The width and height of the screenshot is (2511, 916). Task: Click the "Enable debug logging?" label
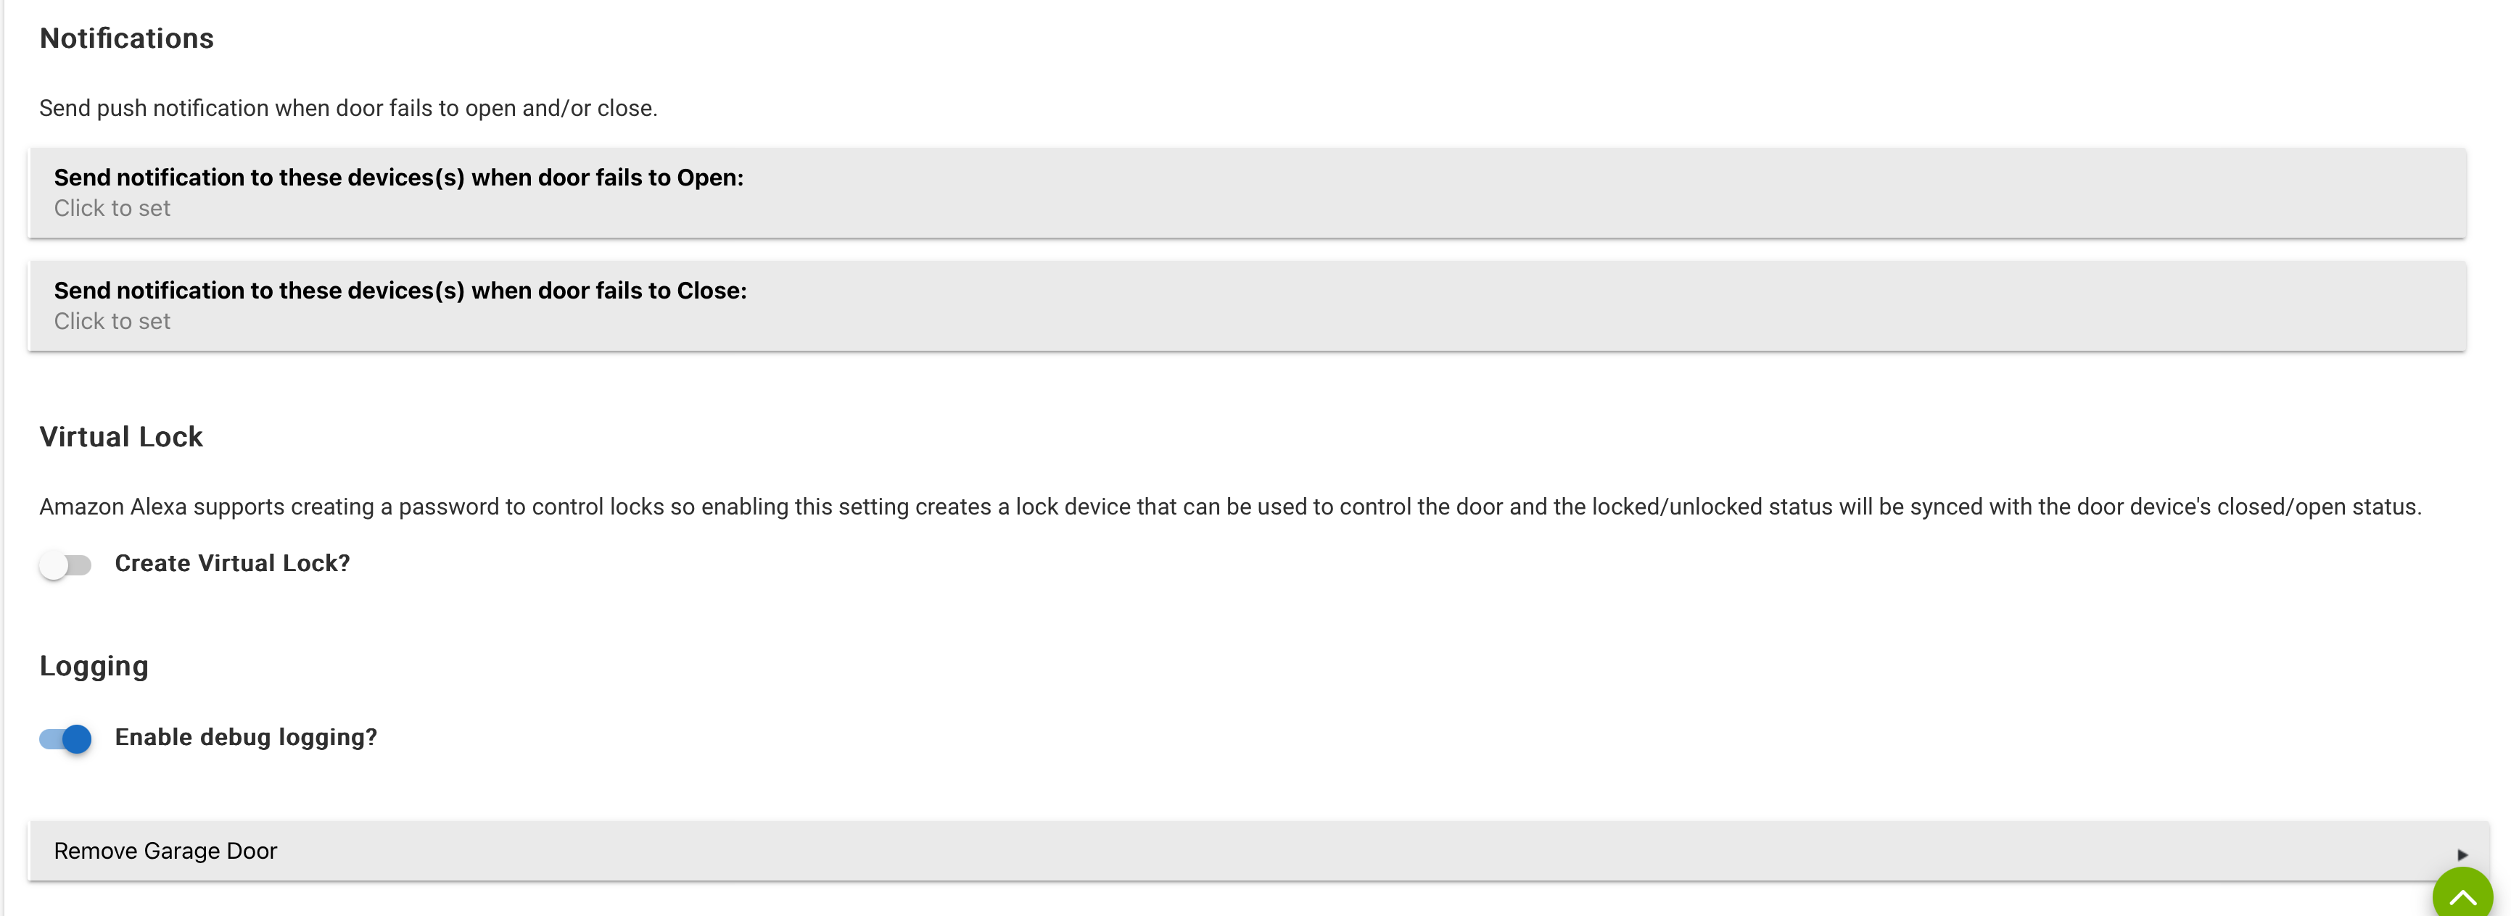(246, 738)
